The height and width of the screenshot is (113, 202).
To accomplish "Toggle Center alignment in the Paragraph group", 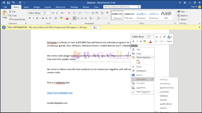I will (78, 18).
